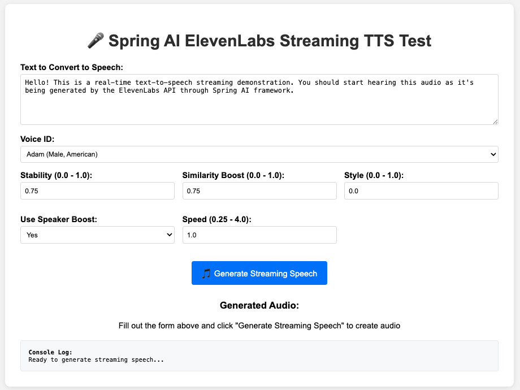
Task: Open Use Speaker Boost chevron arrow
Action: coord(169,235)
